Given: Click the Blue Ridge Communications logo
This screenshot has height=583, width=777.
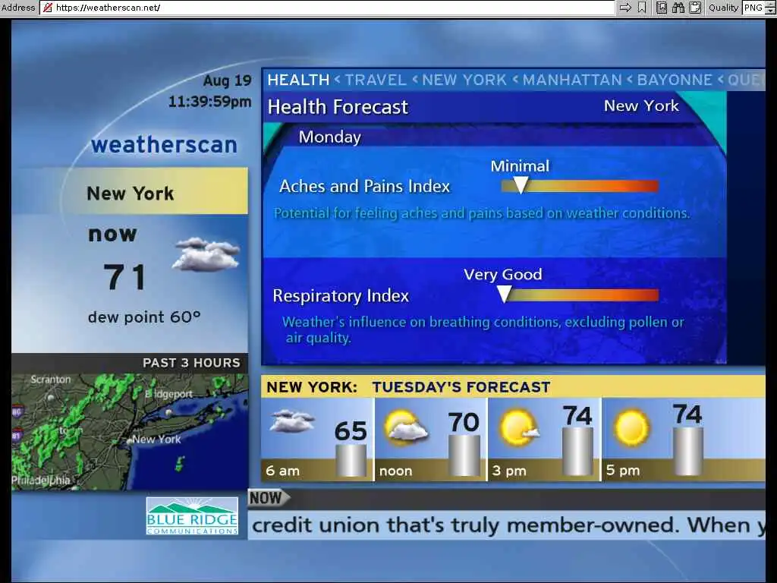Looking at the screenshot, I should pos(192,516).
